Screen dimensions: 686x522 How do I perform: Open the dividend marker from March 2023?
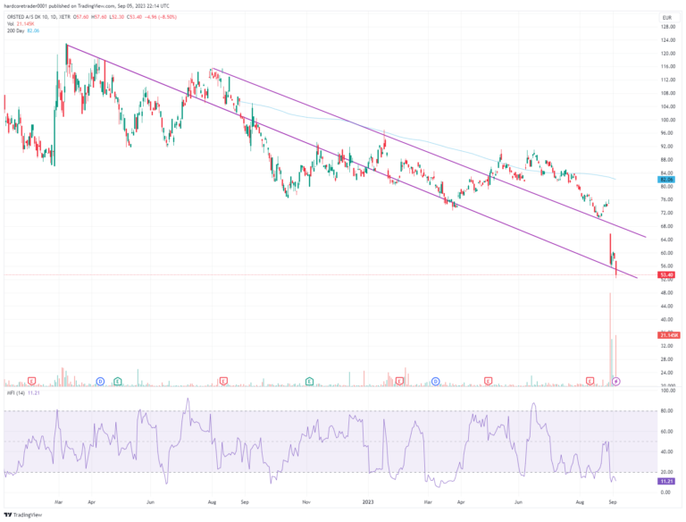point(436,382)
